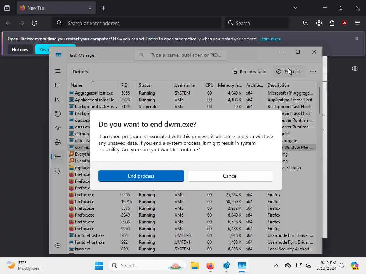Open new tab plus button
This screenshot has height=274, width=366.
pyautogui.click(x=103, y=8)
